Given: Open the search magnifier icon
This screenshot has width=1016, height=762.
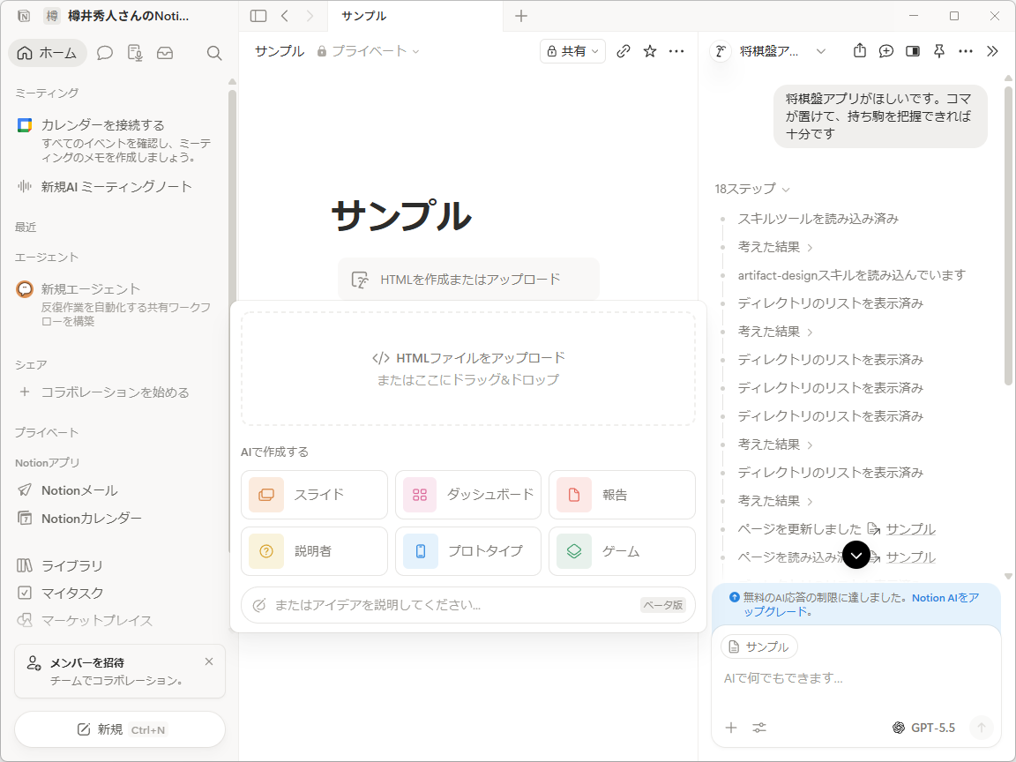Looking at the screenshot, I should [x=213, y=53].
